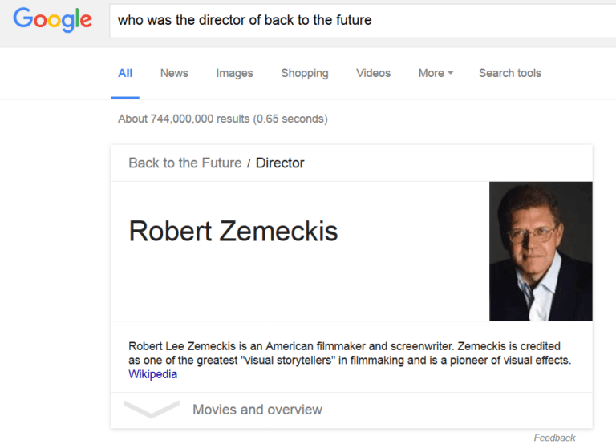Open the More label menu
This screenshot has width=616, height=448.
tap(431, 73)
